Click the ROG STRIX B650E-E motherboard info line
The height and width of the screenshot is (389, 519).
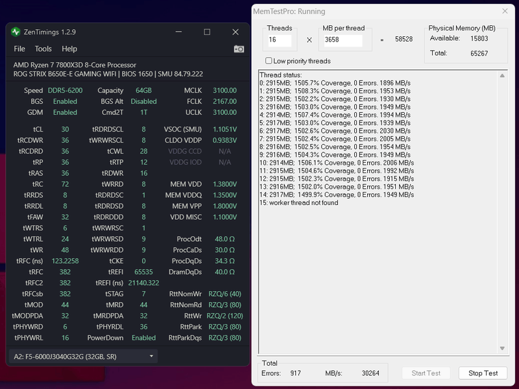tap(108, 74)
